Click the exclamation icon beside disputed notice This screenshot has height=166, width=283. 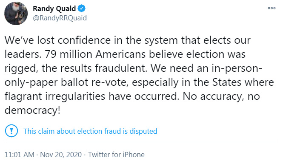click(11, 131)
